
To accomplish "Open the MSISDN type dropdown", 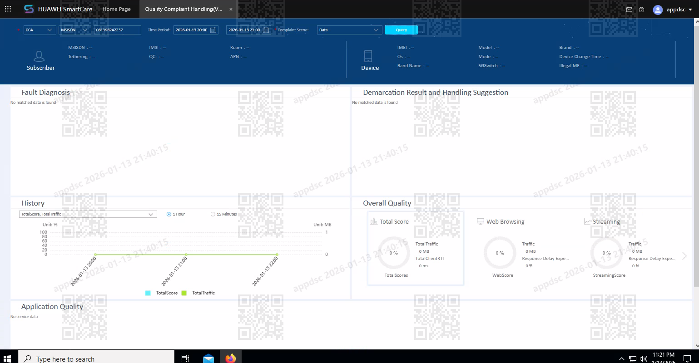I will [75, 30].
